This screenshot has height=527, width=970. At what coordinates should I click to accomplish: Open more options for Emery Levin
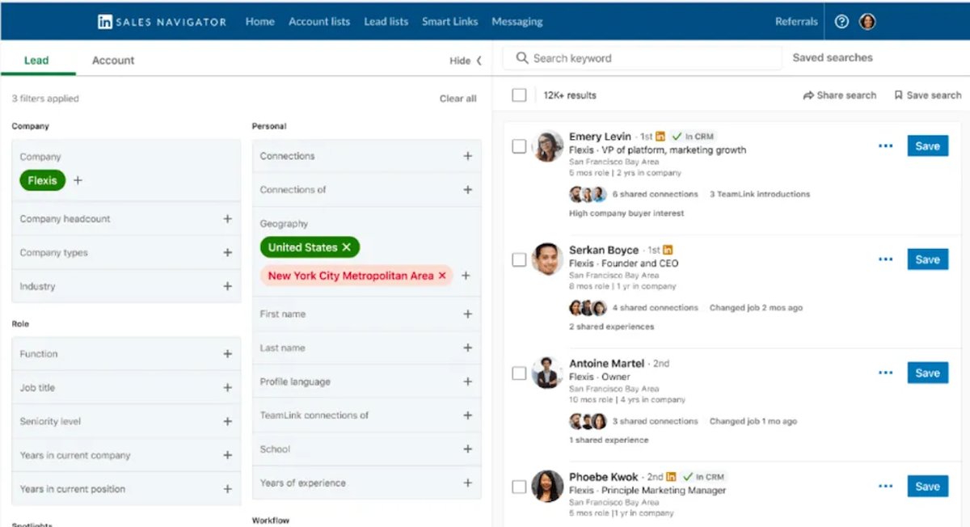(886, 146)
